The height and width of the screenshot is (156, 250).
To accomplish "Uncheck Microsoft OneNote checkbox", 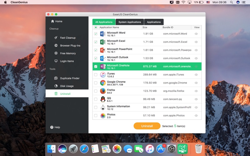I will 96,66.
